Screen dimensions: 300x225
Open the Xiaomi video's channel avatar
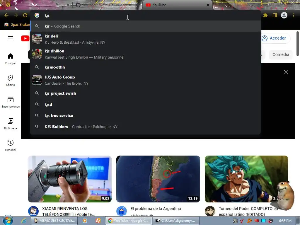[x=33, y=211]
